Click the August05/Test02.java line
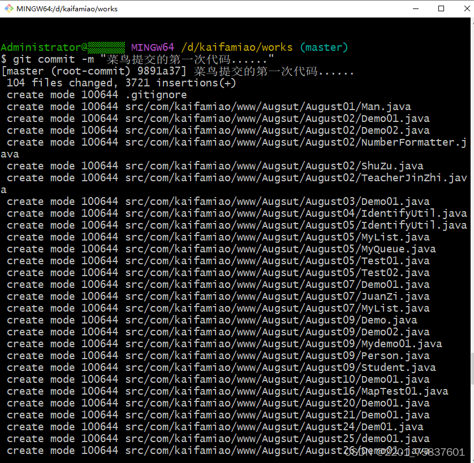Screen dimensions: 474x463 218,273
